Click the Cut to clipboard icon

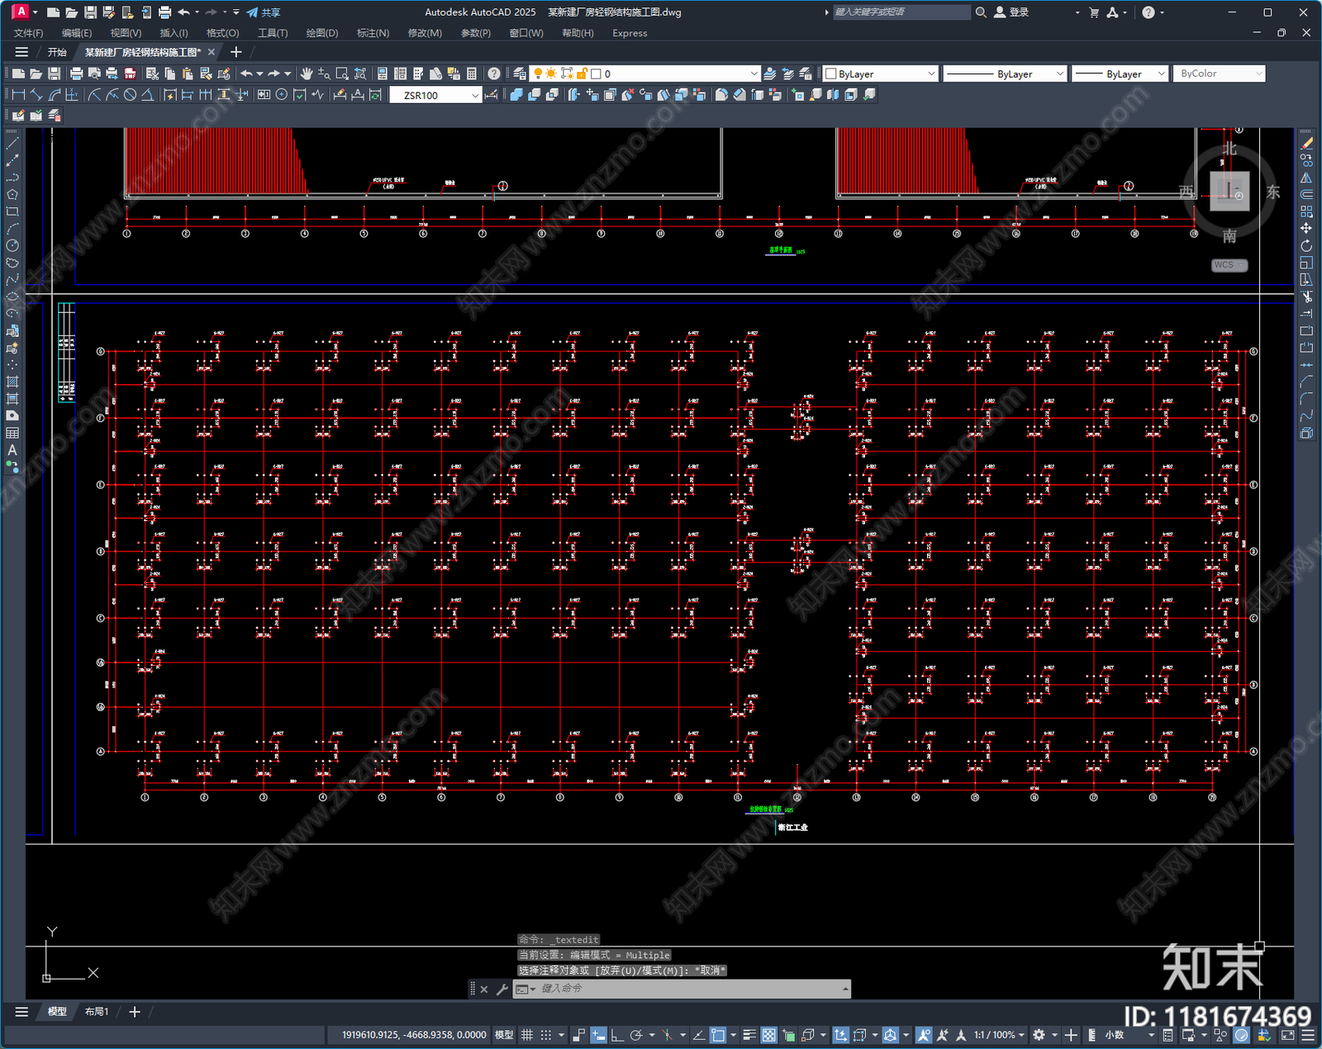tap(152, 74)
